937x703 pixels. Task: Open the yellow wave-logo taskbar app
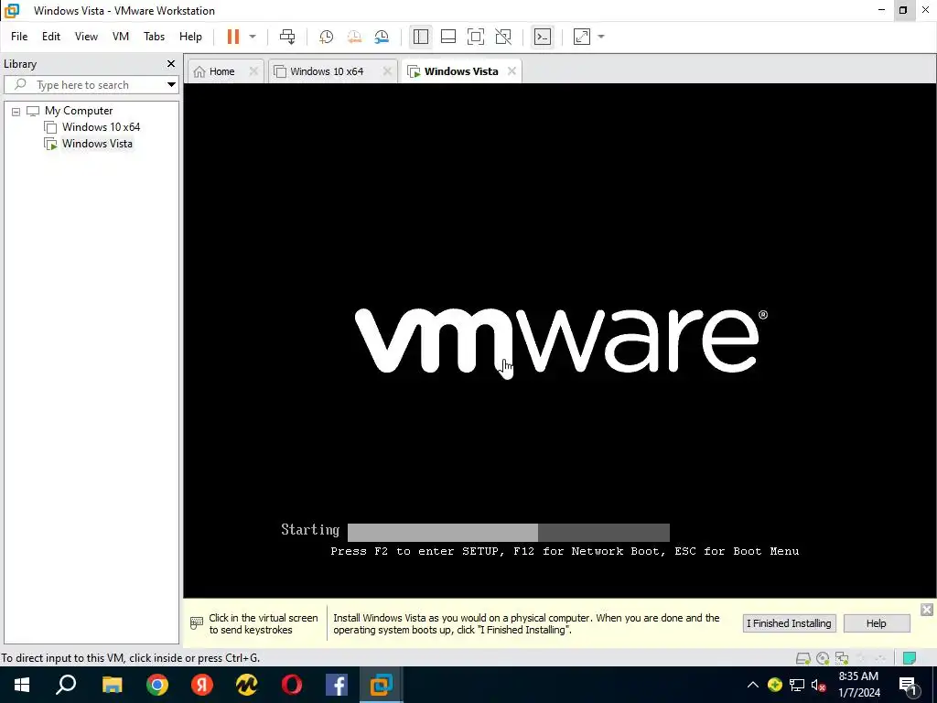click(x=247, y=685)
